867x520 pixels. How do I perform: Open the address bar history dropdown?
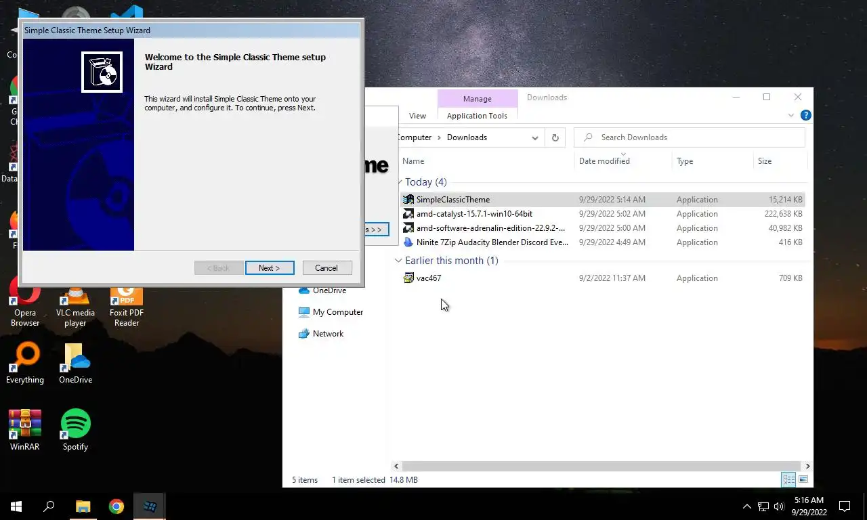coord(534,137)
